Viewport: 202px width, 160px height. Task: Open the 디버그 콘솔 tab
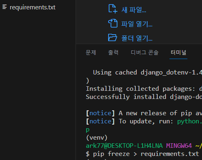click(145, 53)
